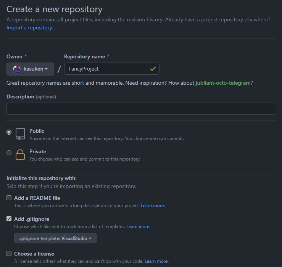
Task: Click the green checkmark in repository name
Action: click(153, 69)
